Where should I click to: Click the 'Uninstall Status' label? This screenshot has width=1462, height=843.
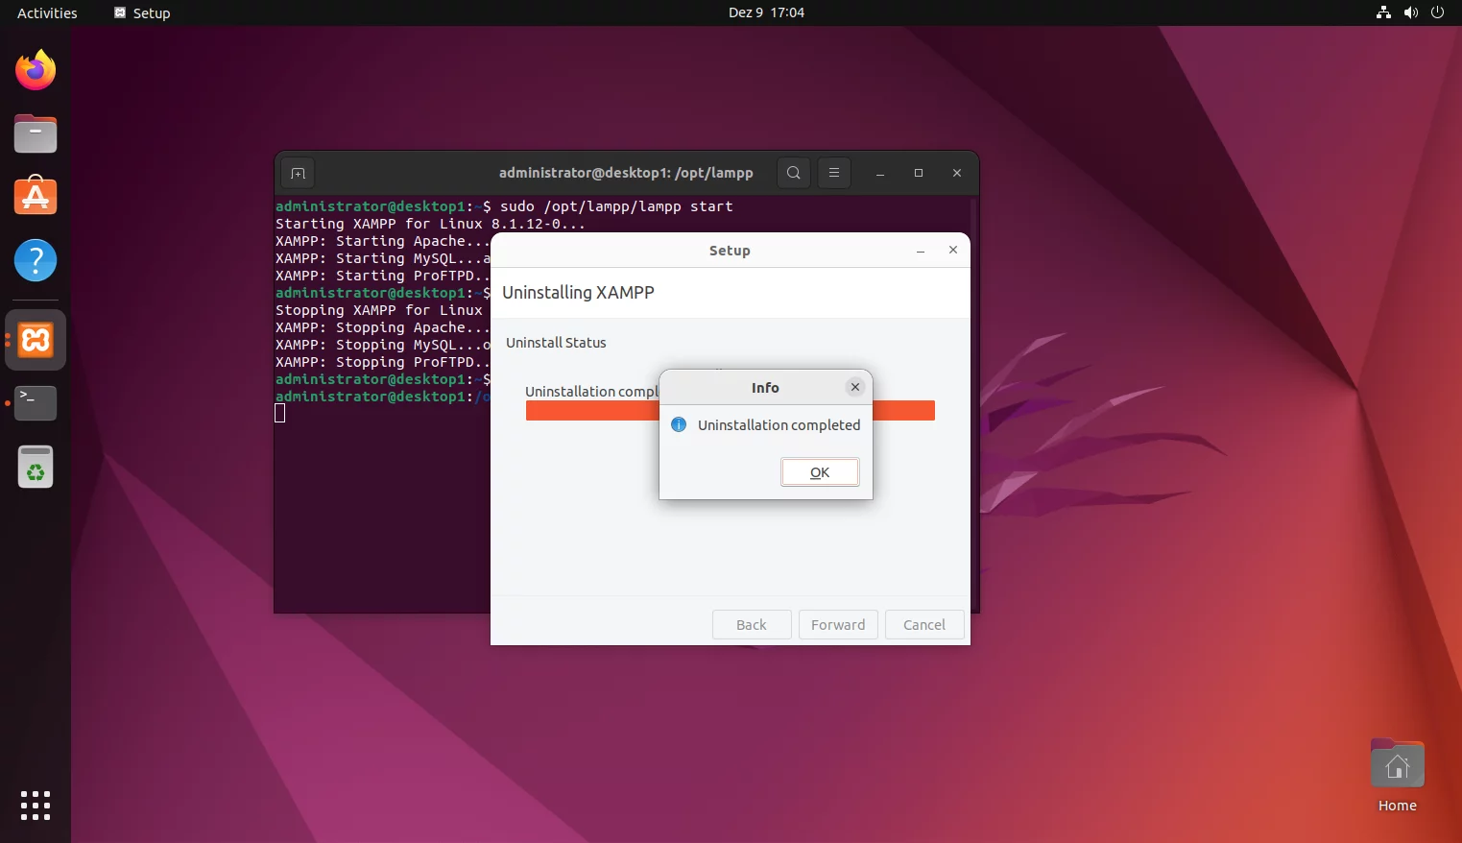click(x=556, y=343)
